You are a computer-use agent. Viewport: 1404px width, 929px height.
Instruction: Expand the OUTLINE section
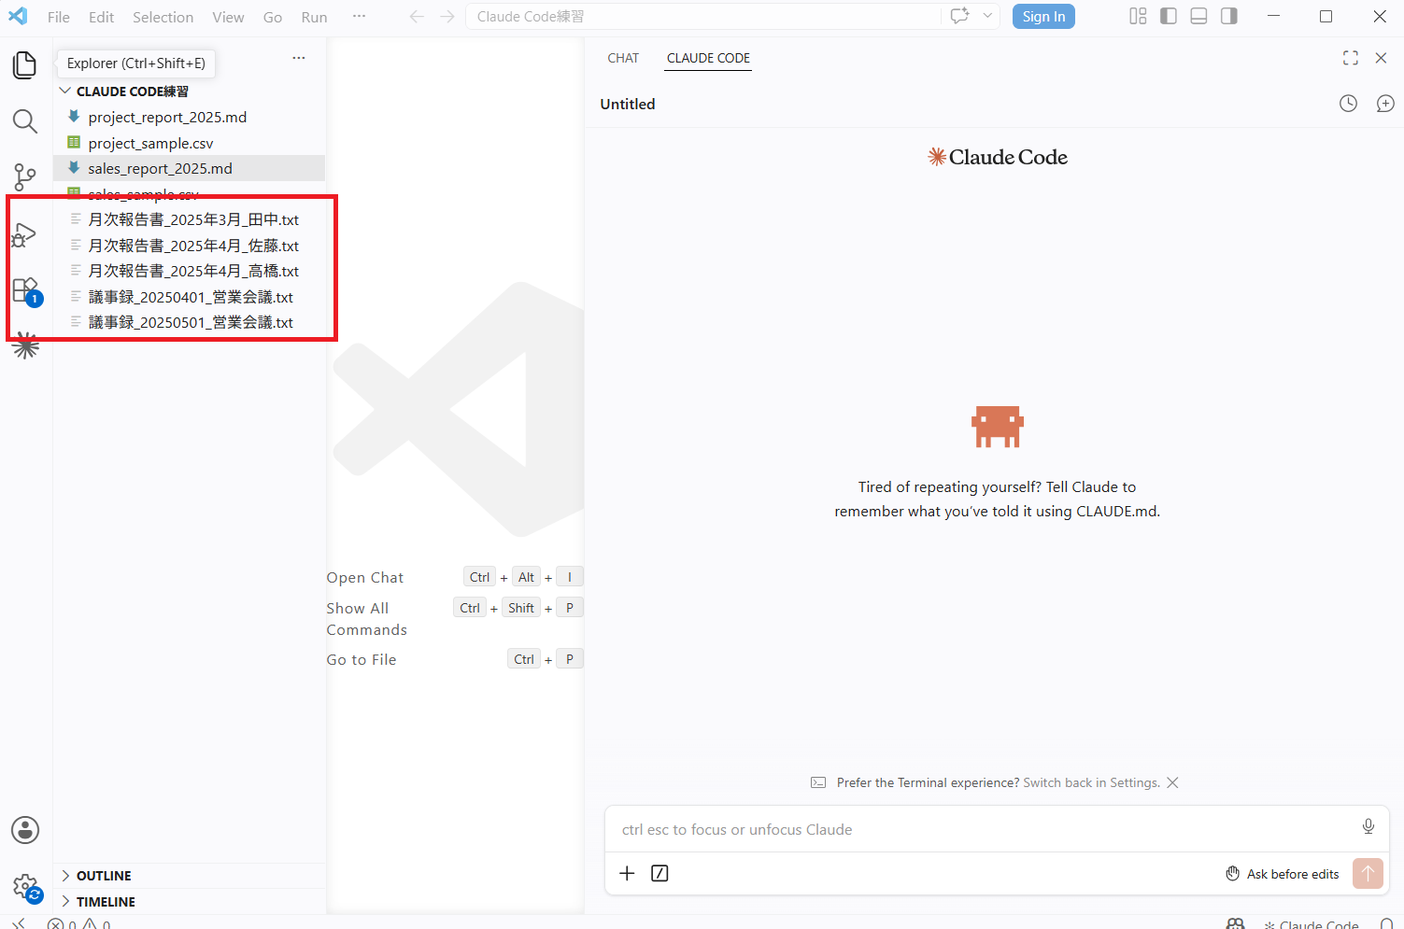tap(190, 876)
